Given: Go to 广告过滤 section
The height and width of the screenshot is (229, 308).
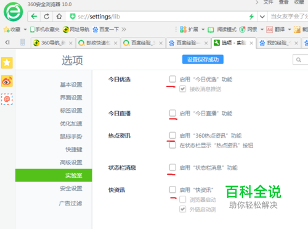Looking at the screenshot, I should [x=70, y=203].
